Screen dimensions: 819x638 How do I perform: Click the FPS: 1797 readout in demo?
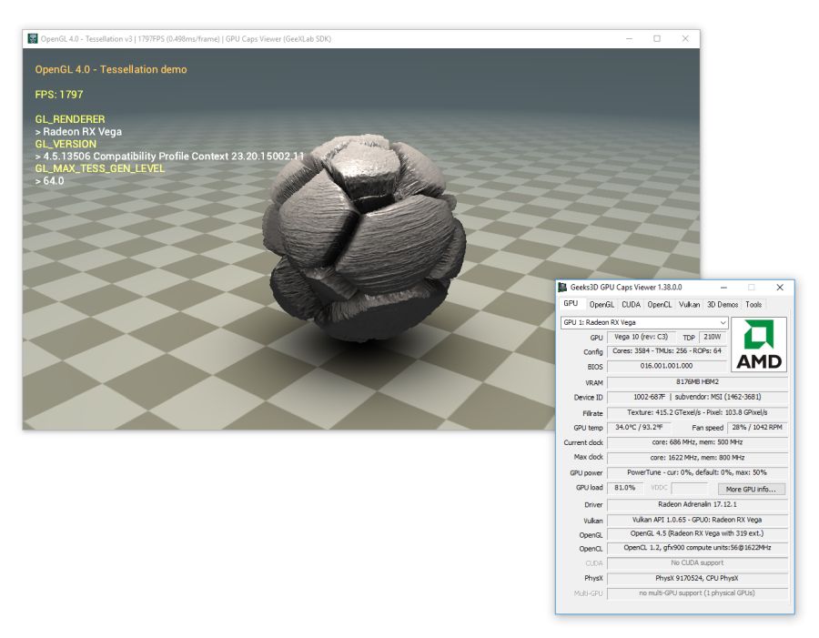point(59,95)
